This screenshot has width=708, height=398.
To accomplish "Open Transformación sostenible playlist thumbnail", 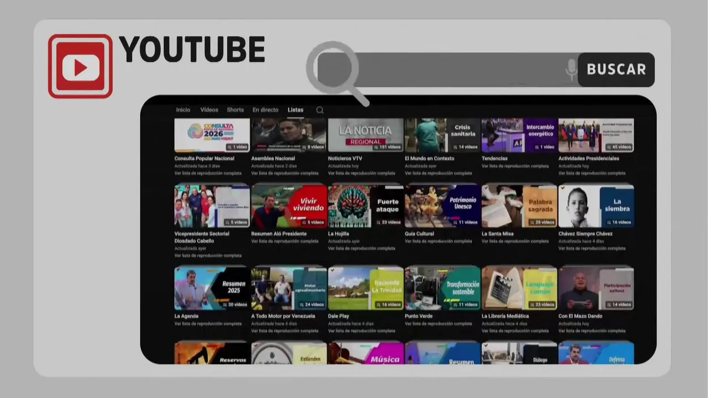I will click(x=442, y=288).
